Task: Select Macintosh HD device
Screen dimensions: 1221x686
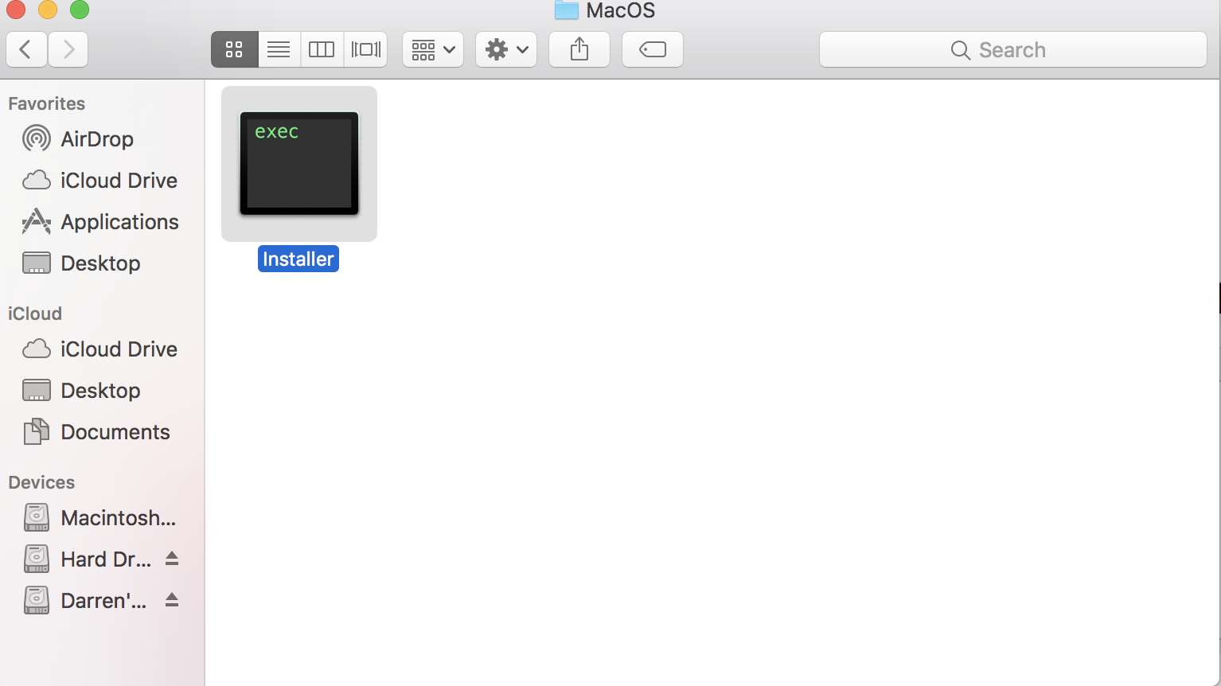Action: tap(102, 518)
